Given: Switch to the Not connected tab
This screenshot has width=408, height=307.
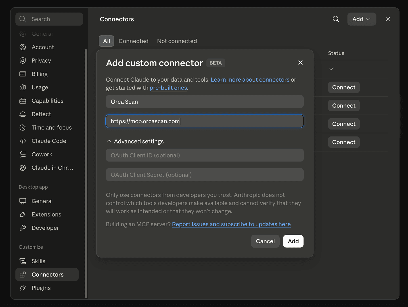Looking at the screenshot, I should (177, 41).
